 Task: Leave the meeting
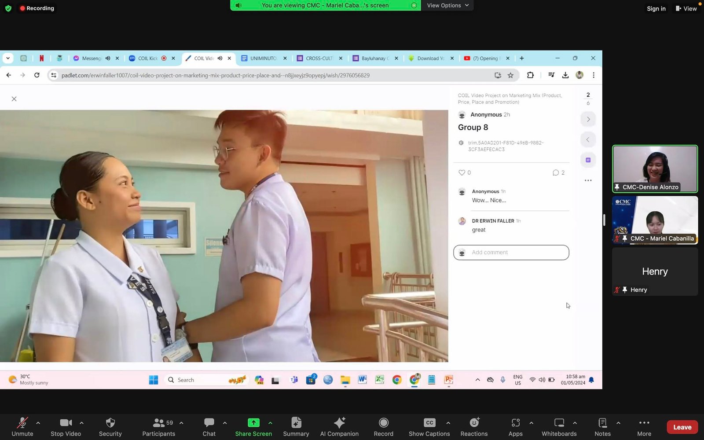click(x=682, y=427)
